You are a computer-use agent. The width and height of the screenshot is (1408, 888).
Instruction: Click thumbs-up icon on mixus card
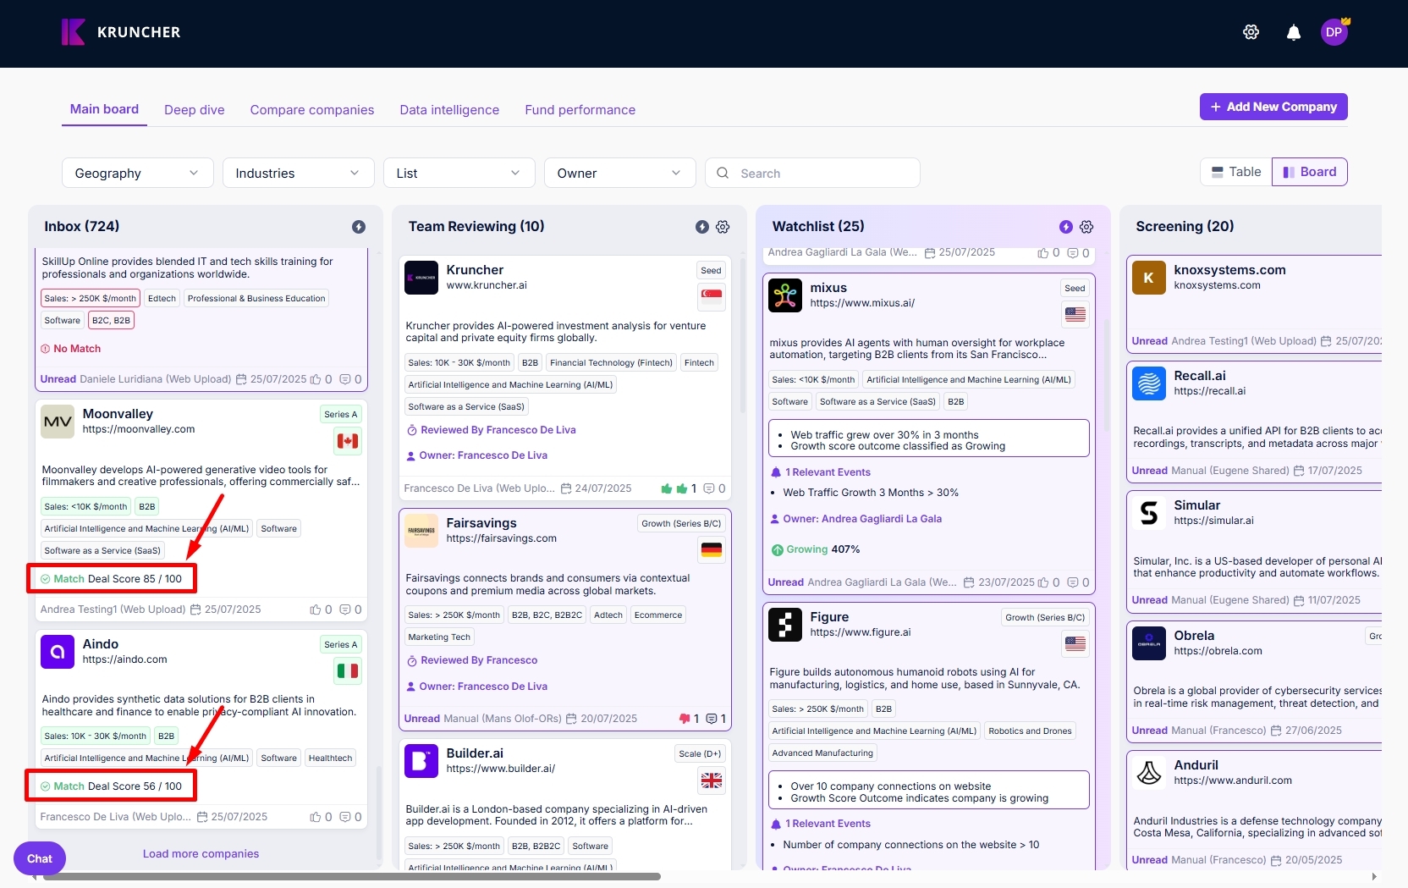[x=1043, y=582]
